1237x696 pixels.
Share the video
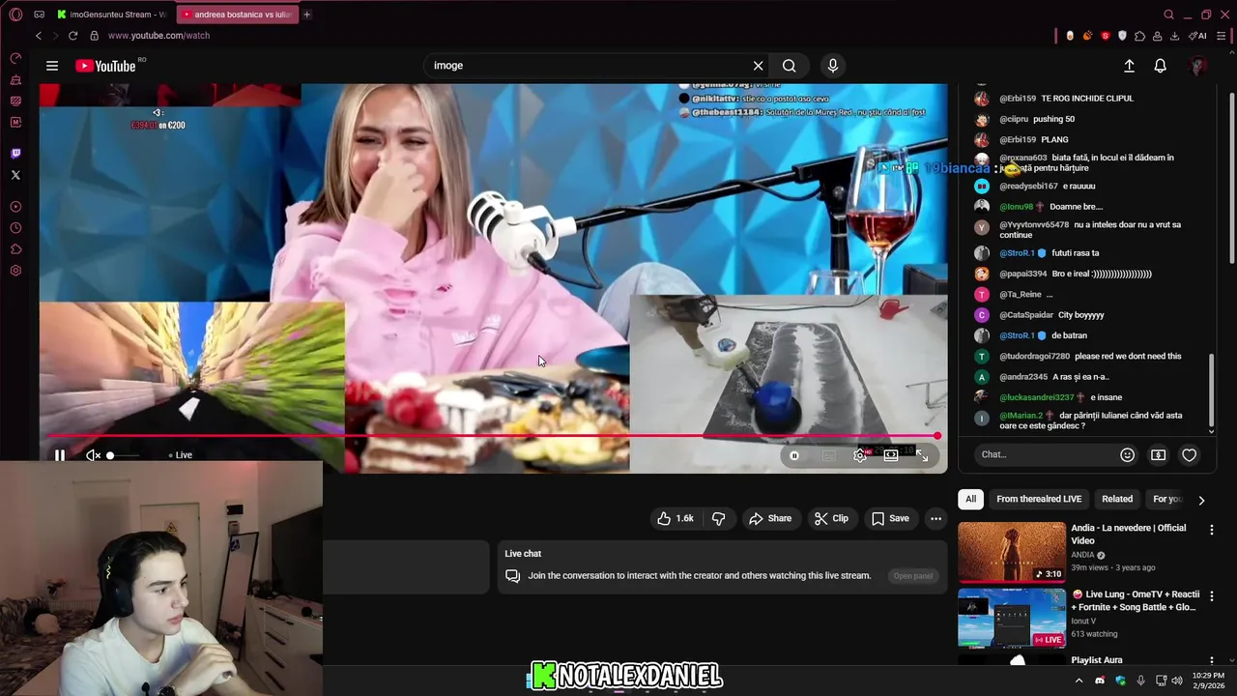(x=770, y=518)
